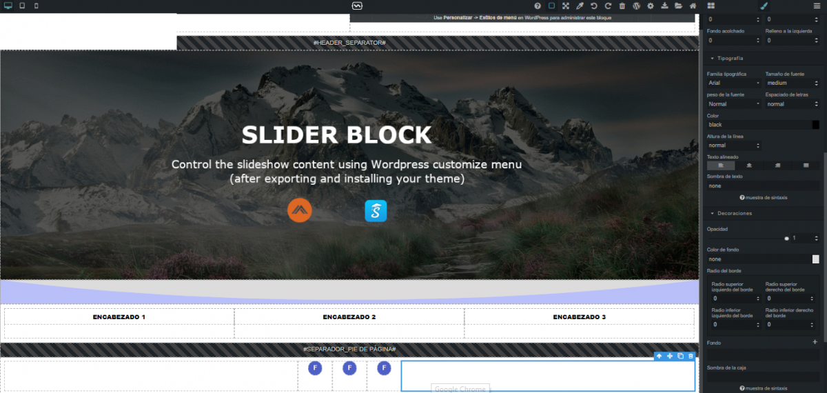Select the eyedropper tool
The image size is (827, 393).
pyautogui.click(x=580, y=6)
